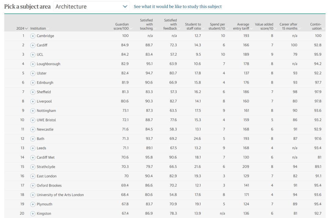Expand the Liverpool row plus icon
Screen dimensions: 330x218
pyautogui.click(x=33, y=101)
